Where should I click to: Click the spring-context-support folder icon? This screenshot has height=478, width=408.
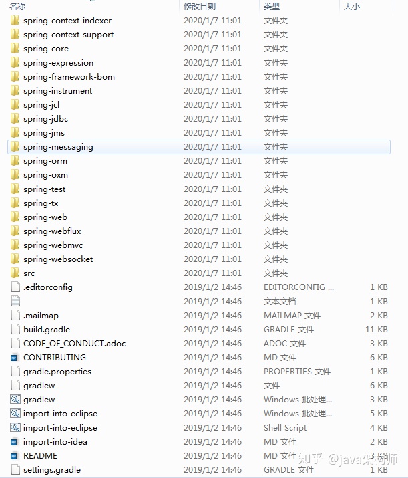point(15,35)
